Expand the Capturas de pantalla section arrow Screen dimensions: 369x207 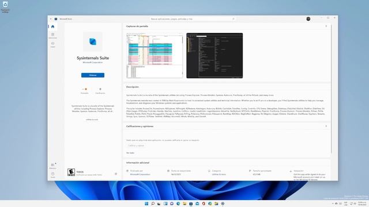(x=326, y=26)
